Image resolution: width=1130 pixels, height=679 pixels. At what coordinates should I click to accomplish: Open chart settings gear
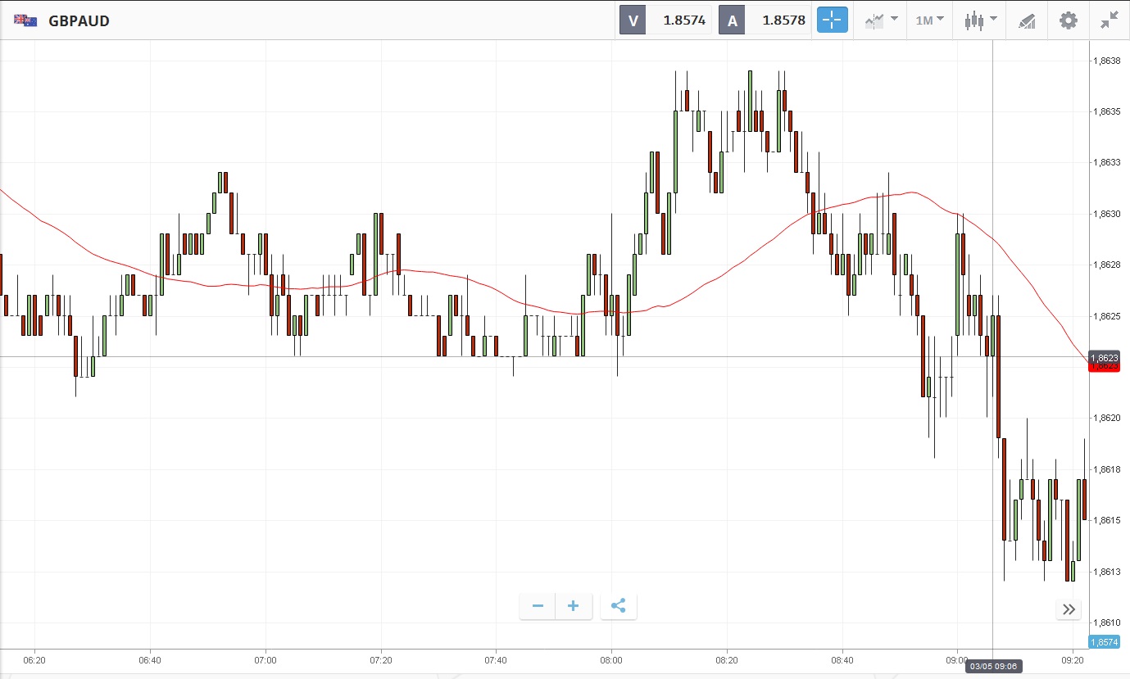point(1069,20)
